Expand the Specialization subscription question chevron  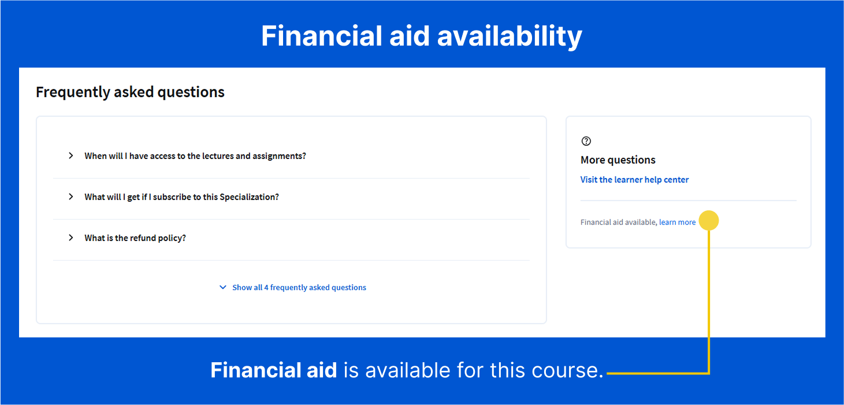tap(71, 196)
